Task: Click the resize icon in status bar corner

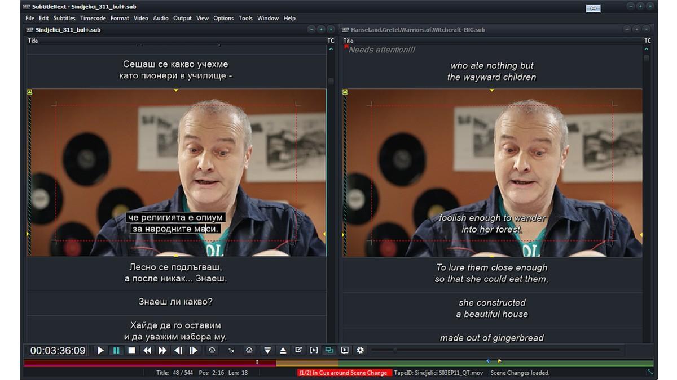Action: [649, 372]
